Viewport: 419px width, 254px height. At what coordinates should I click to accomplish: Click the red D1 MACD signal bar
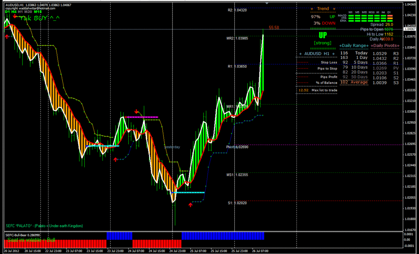tap(390, 15)
